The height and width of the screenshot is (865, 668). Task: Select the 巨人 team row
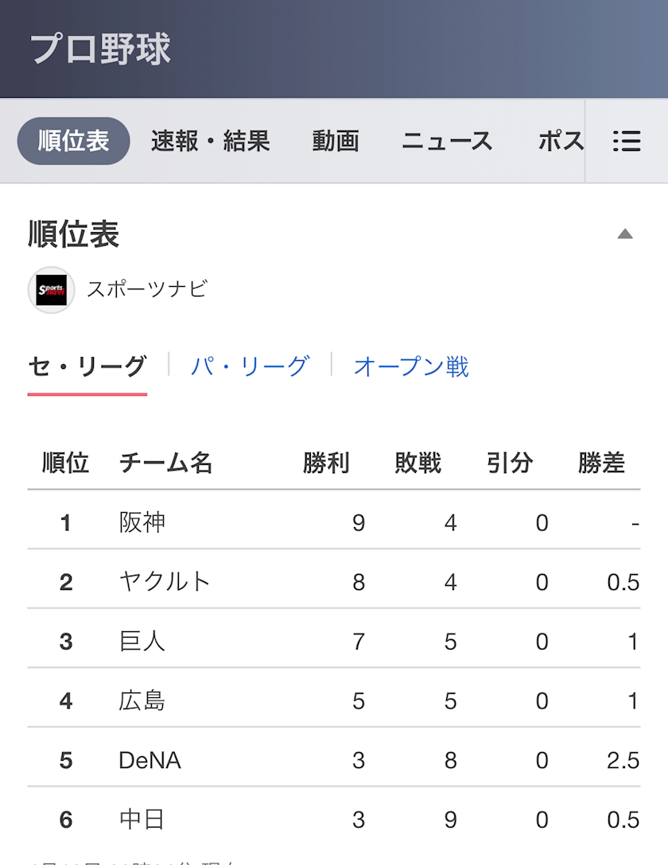334,639
